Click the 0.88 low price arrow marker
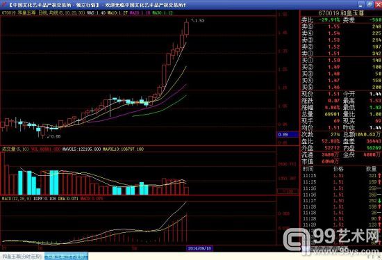This screenshot has height=260, width=382. click(x=54, y=136)
